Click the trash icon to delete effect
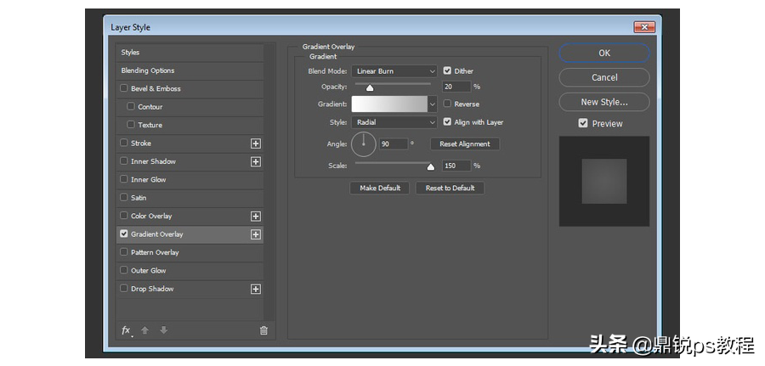 pos(263,330)
